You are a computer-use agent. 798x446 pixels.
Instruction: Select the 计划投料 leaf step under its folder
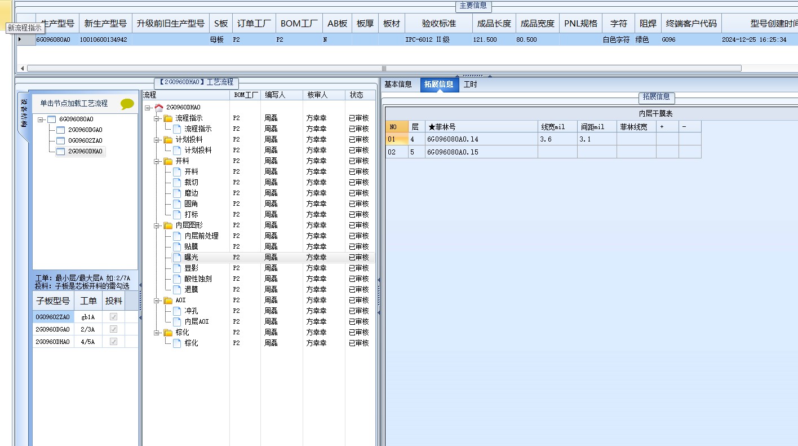pyautogui.click(x=198, y=150)
